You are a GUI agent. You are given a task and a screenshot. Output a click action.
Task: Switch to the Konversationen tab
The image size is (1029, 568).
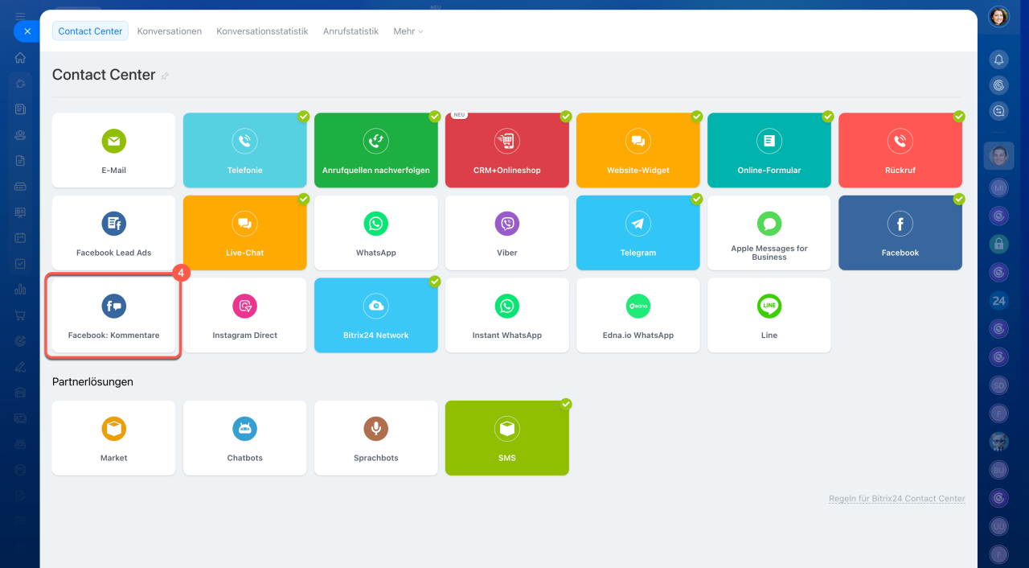pyautogui.click(x=170, y=31)
